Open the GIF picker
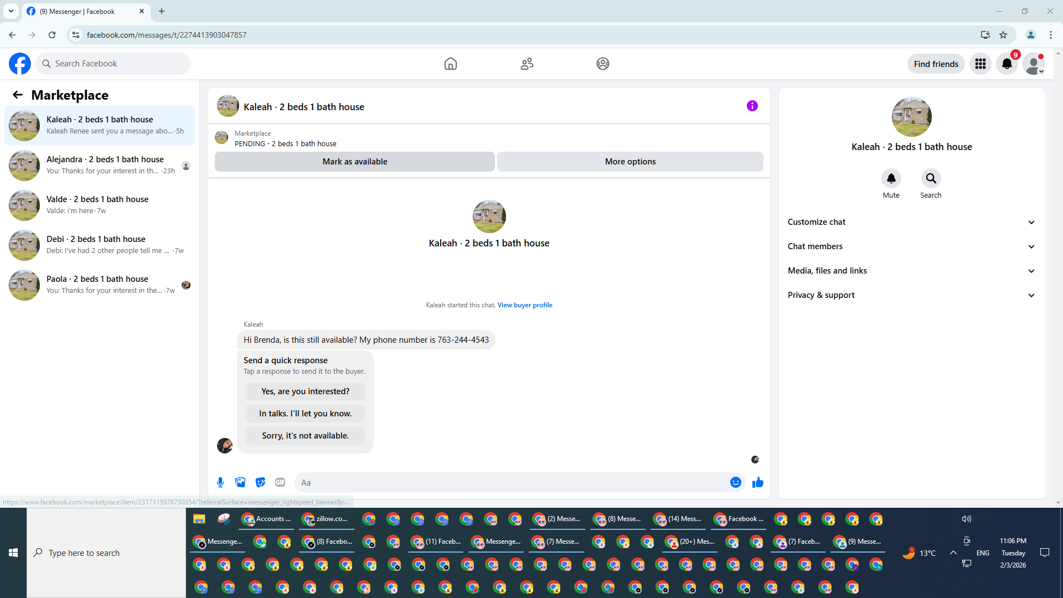The width and height of the screenshot is (1063, 598). (x=280, y=482)
